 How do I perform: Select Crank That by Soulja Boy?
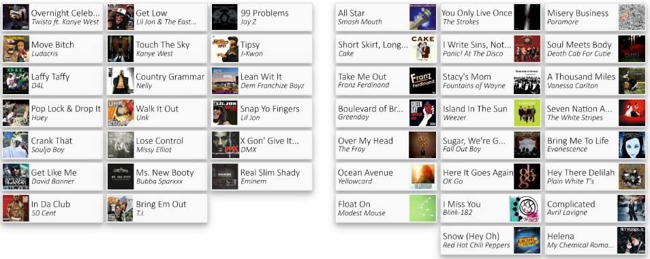tap(52, 144)
